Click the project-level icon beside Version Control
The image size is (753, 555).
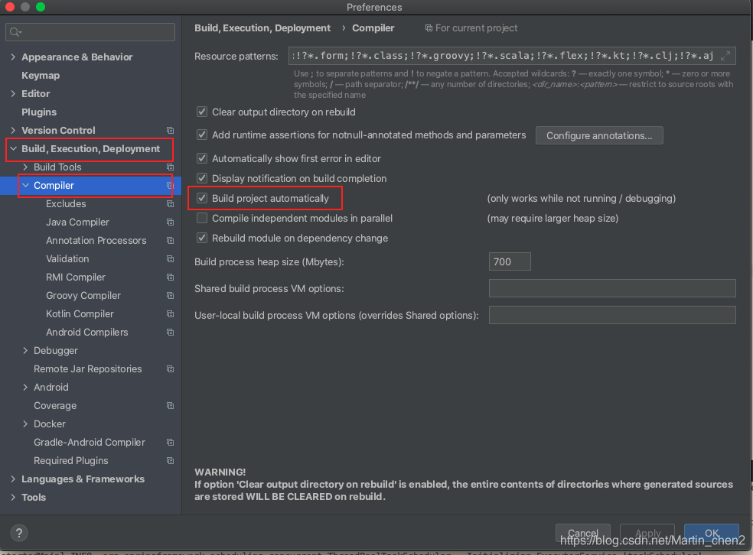point(170,130)
